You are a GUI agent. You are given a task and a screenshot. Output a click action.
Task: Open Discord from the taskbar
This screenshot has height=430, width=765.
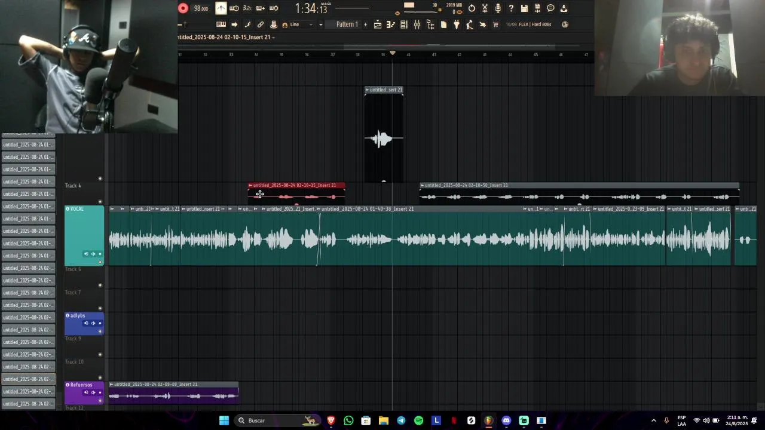coord(506,420)
